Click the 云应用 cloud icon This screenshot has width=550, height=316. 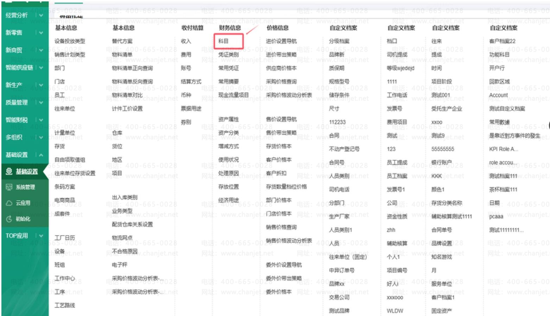tap(9, 203)
